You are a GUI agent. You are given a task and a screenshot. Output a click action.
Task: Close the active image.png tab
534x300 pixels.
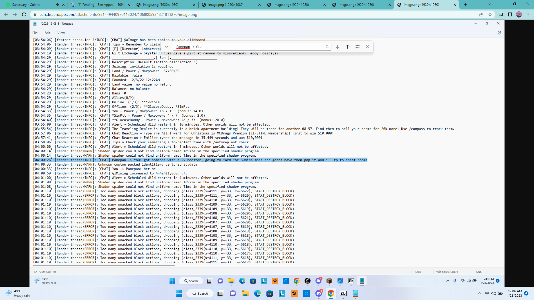point(454,5)
